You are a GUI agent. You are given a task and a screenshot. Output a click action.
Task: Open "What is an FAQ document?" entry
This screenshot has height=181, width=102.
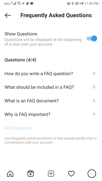[x=51, y=101]
